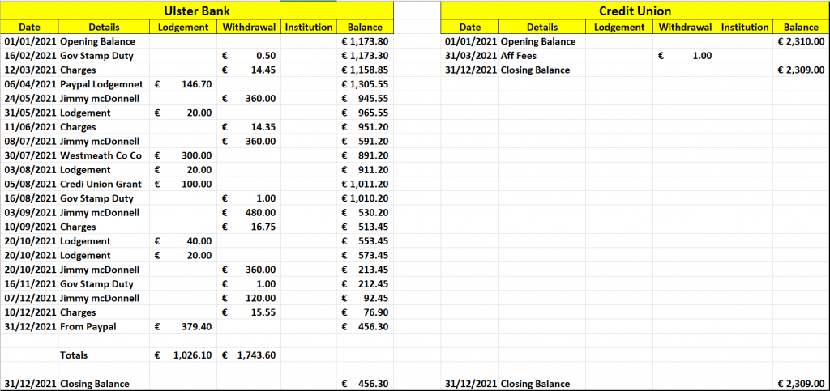Select the €76.90 balance cell
Viewport: 830px width, 391px height.
click(365, 312)
